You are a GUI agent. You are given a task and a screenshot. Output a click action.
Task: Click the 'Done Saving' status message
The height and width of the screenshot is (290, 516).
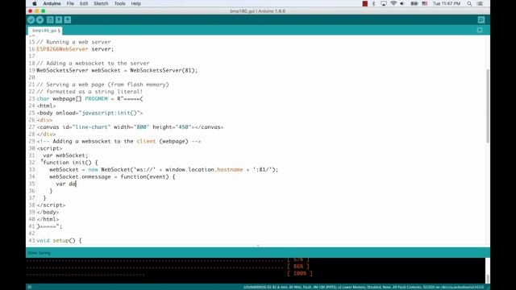[39, 253]
